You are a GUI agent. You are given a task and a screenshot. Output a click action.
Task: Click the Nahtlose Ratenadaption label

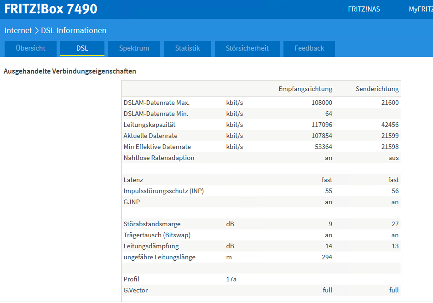(159, 158)
